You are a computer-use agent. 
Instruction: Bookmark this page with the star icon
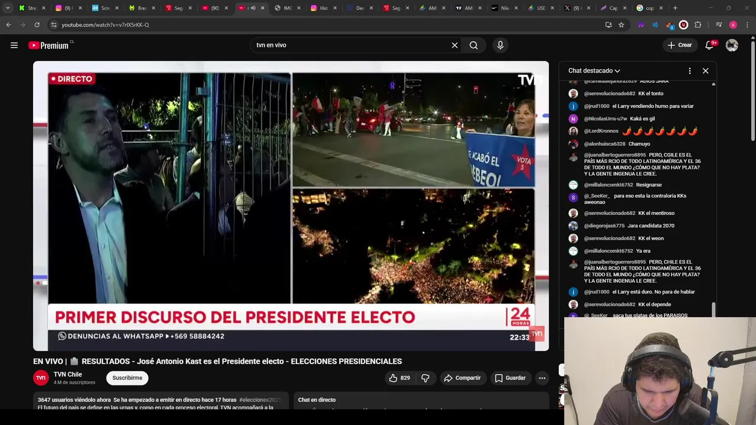621,25
